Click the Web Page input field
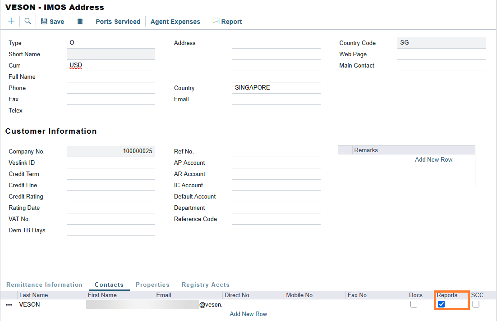Image resolution: width=497 pixels, height=321 pixels. click(441, 54)
